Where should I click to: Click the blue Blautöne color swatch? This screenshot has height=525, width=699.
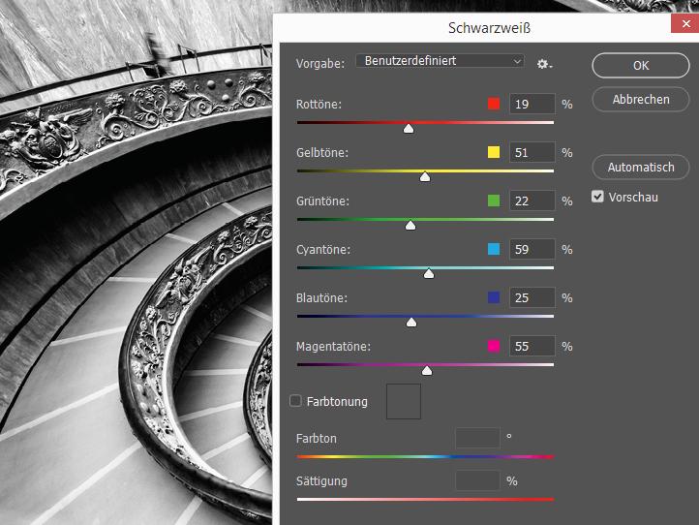click(494, 297)
